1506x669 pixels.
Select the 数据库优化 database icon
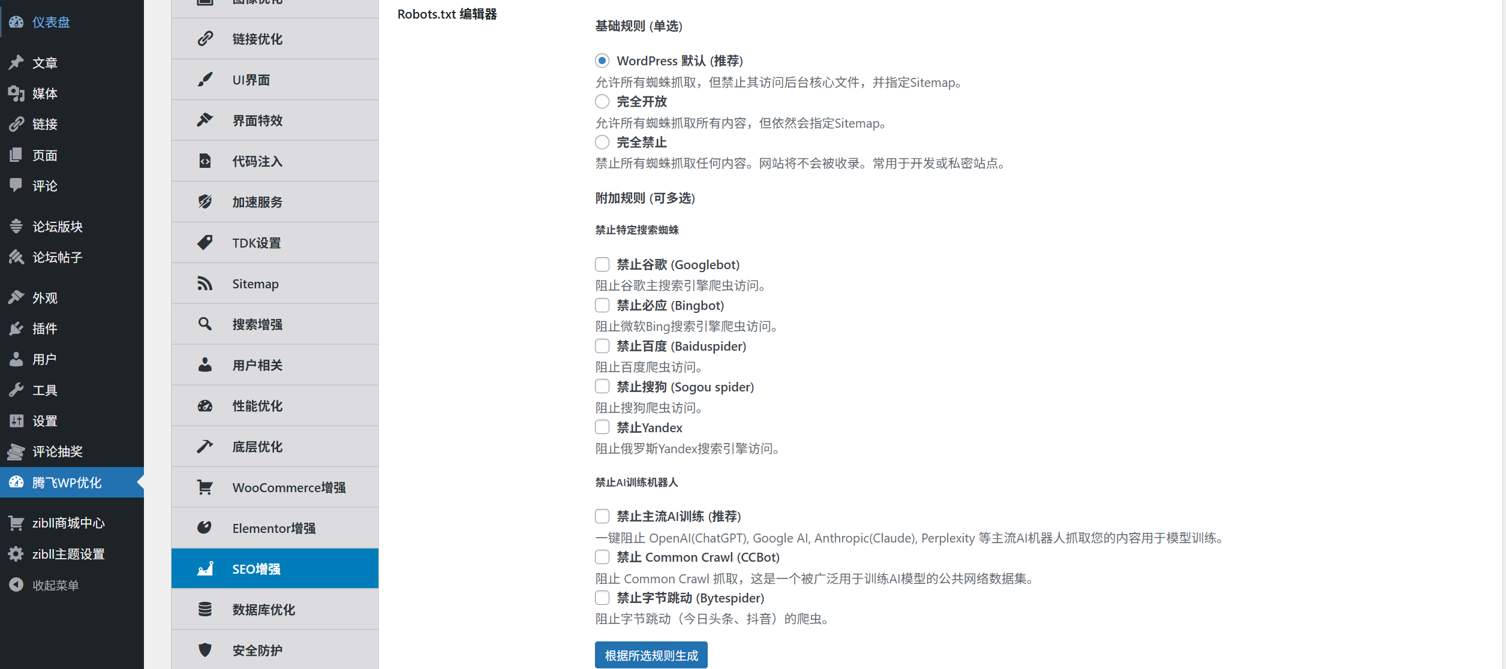[205, 609]
